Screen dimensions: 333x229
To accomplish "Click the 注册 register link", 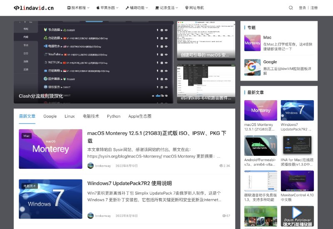I will [314, 8].
